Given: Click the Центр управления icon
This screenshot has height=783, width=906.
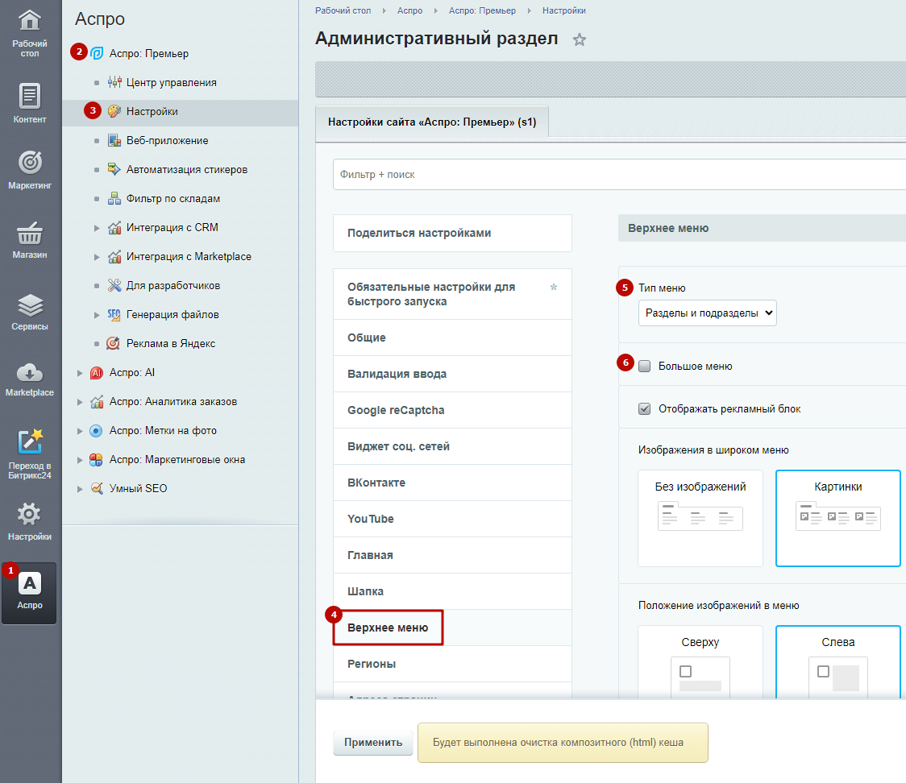Looking at the screenshot, I should [x=114, y=83].
